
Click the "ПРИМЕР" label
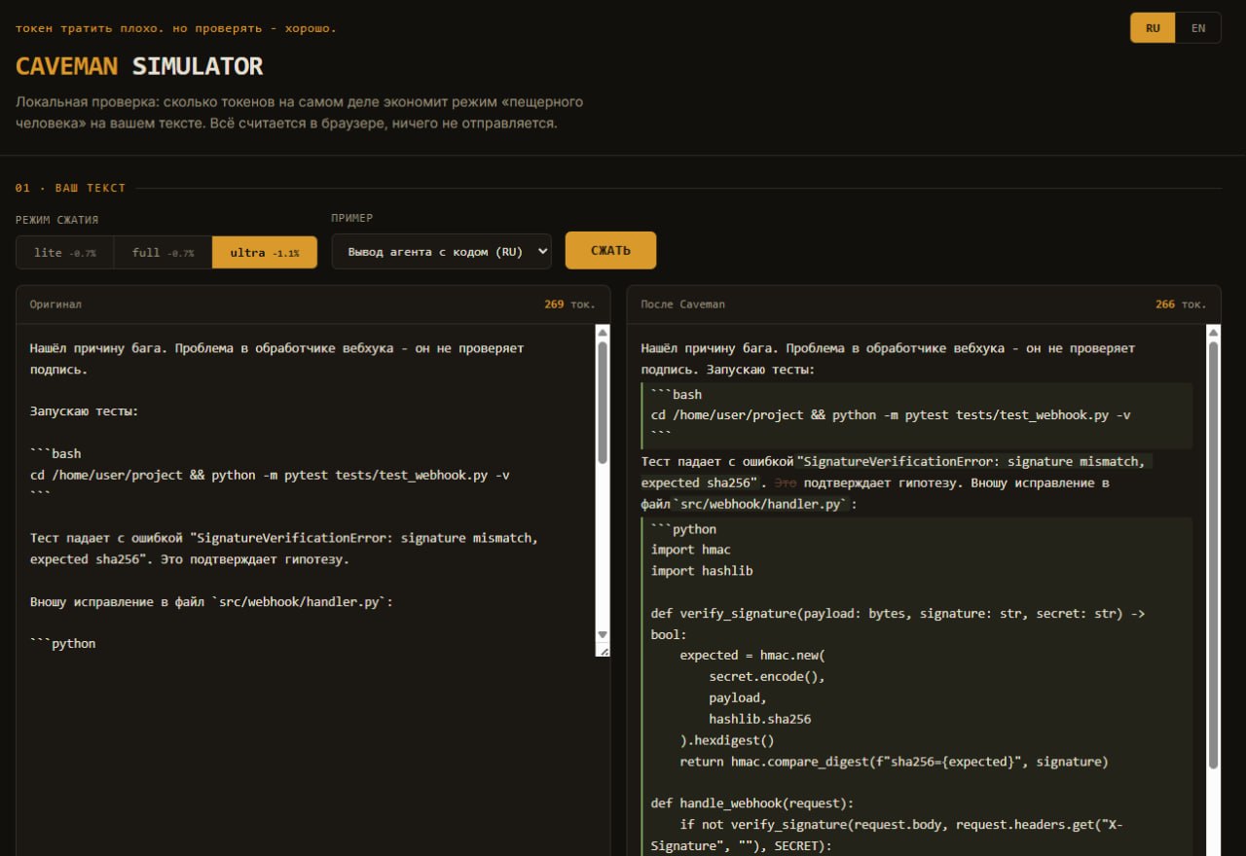pos(352,219)
